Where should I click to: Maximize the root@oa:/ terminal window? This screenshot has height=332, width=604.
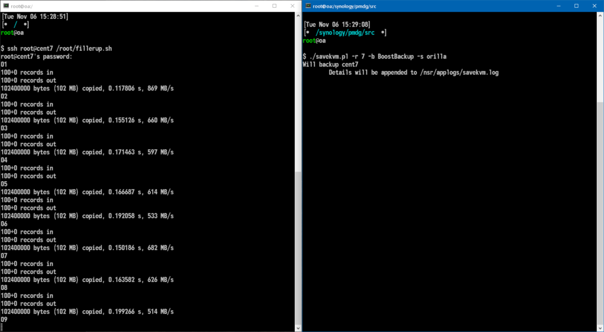(274, 6)
